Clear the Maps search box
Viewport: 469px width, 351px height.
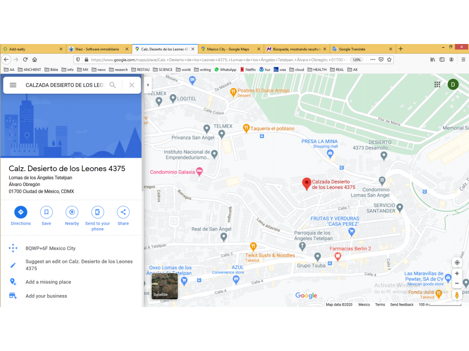(132, 85)
